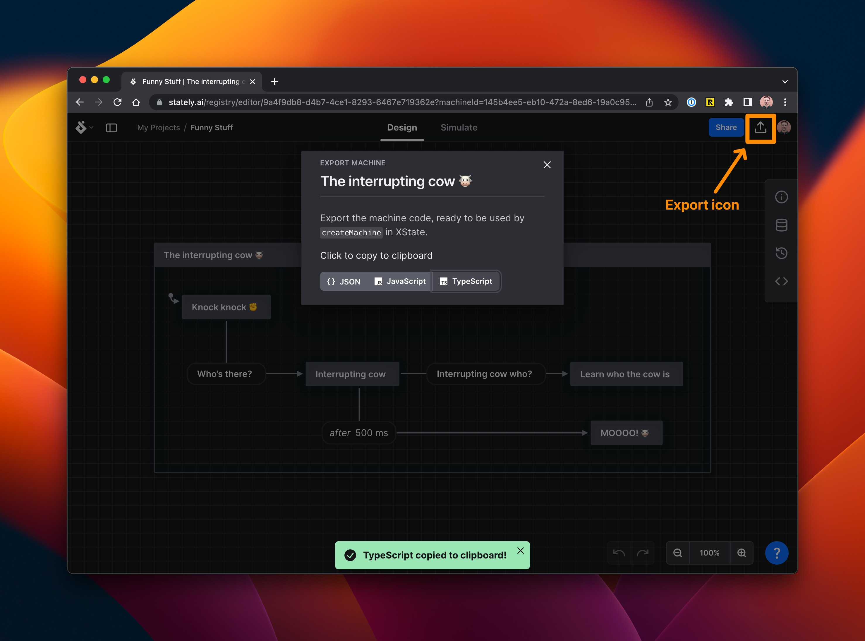Select the Interrupting cow state
865x641 pixels.
pyautogui.click(x=352, y=374)
